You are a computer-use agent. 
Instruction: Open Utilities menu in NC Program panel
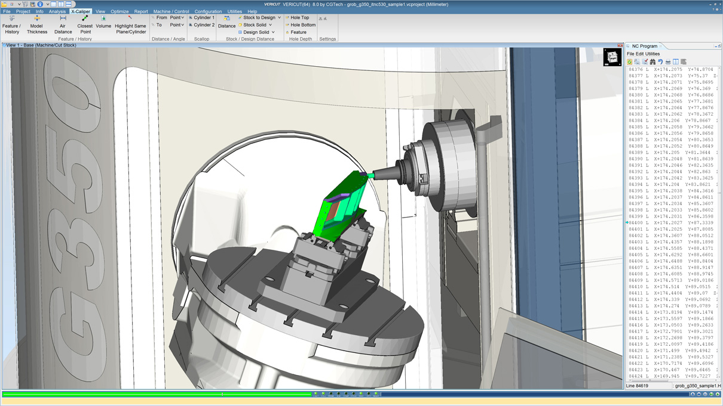click(x=652, y=54)
